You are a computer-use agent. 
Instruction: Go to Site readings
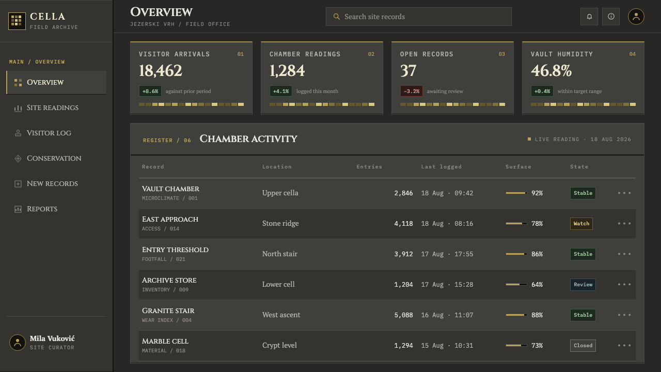(x=56, y=108)
